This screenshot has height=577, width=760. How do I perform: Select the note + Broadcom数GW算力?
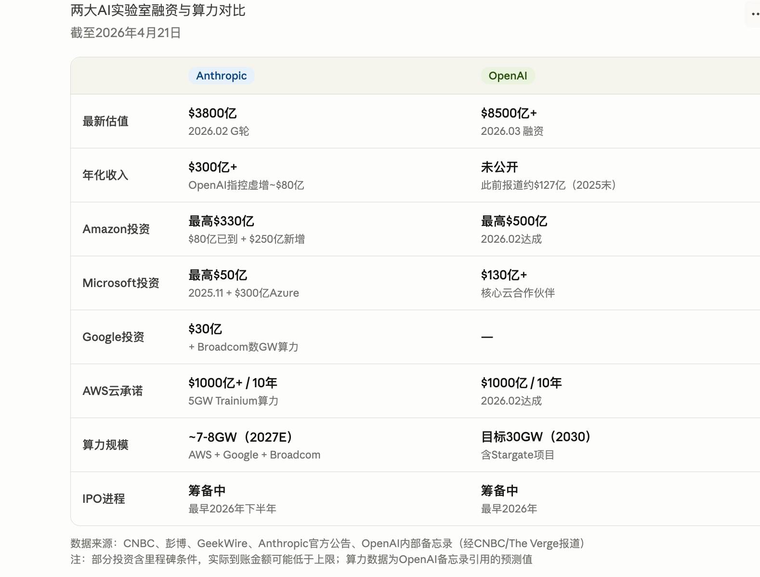coord(243,347)
